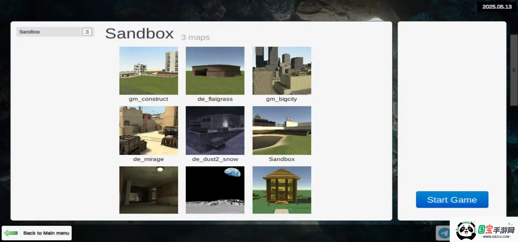
Task: Click the panda logo icon
Action: point(466,230)
